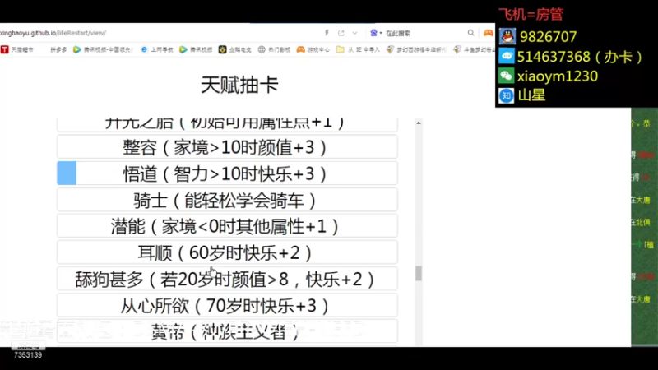Screen dimensions: 658x370
Task: Click the talent list scrollbar thumb
Action: [419, 273]
